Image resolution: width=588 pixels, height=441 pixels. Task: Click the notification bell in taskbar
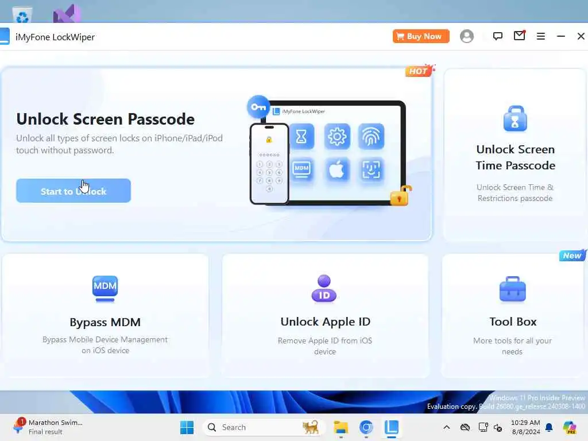click(x=549, y=427)
